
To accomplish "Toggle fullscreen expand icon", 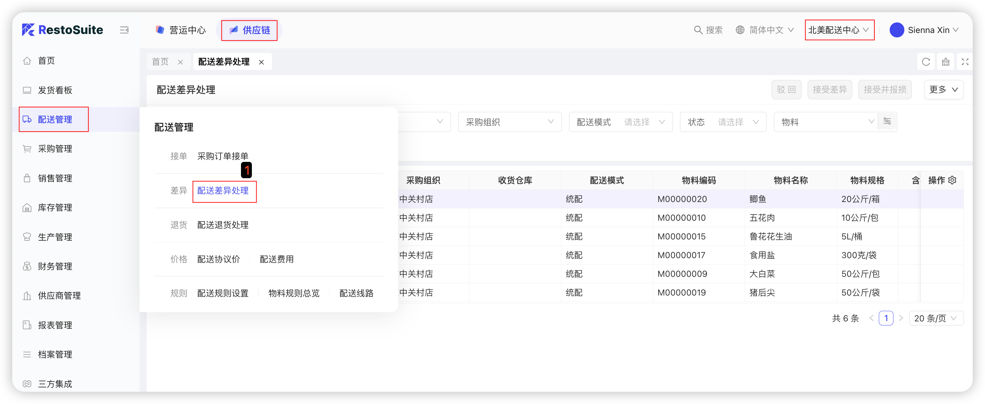I will (965, 62).
